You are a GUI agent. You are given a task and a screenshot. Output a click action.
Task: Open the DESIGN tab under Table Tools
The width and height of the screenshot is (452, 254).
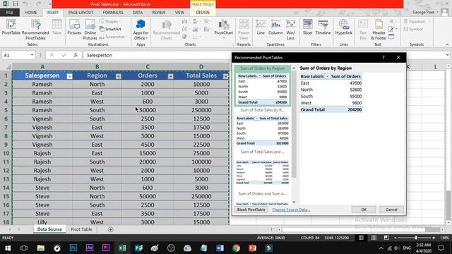point(203,13)
